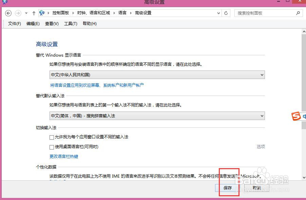Image resolution: width=306 pixels, height=200 pixels.
Task: Open the 更改语言栏热键 link
Action: pos(63,156)
